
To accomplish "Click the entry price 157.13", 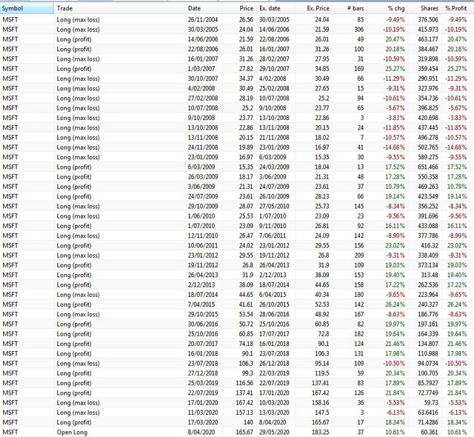I will (x=244, y=413).
